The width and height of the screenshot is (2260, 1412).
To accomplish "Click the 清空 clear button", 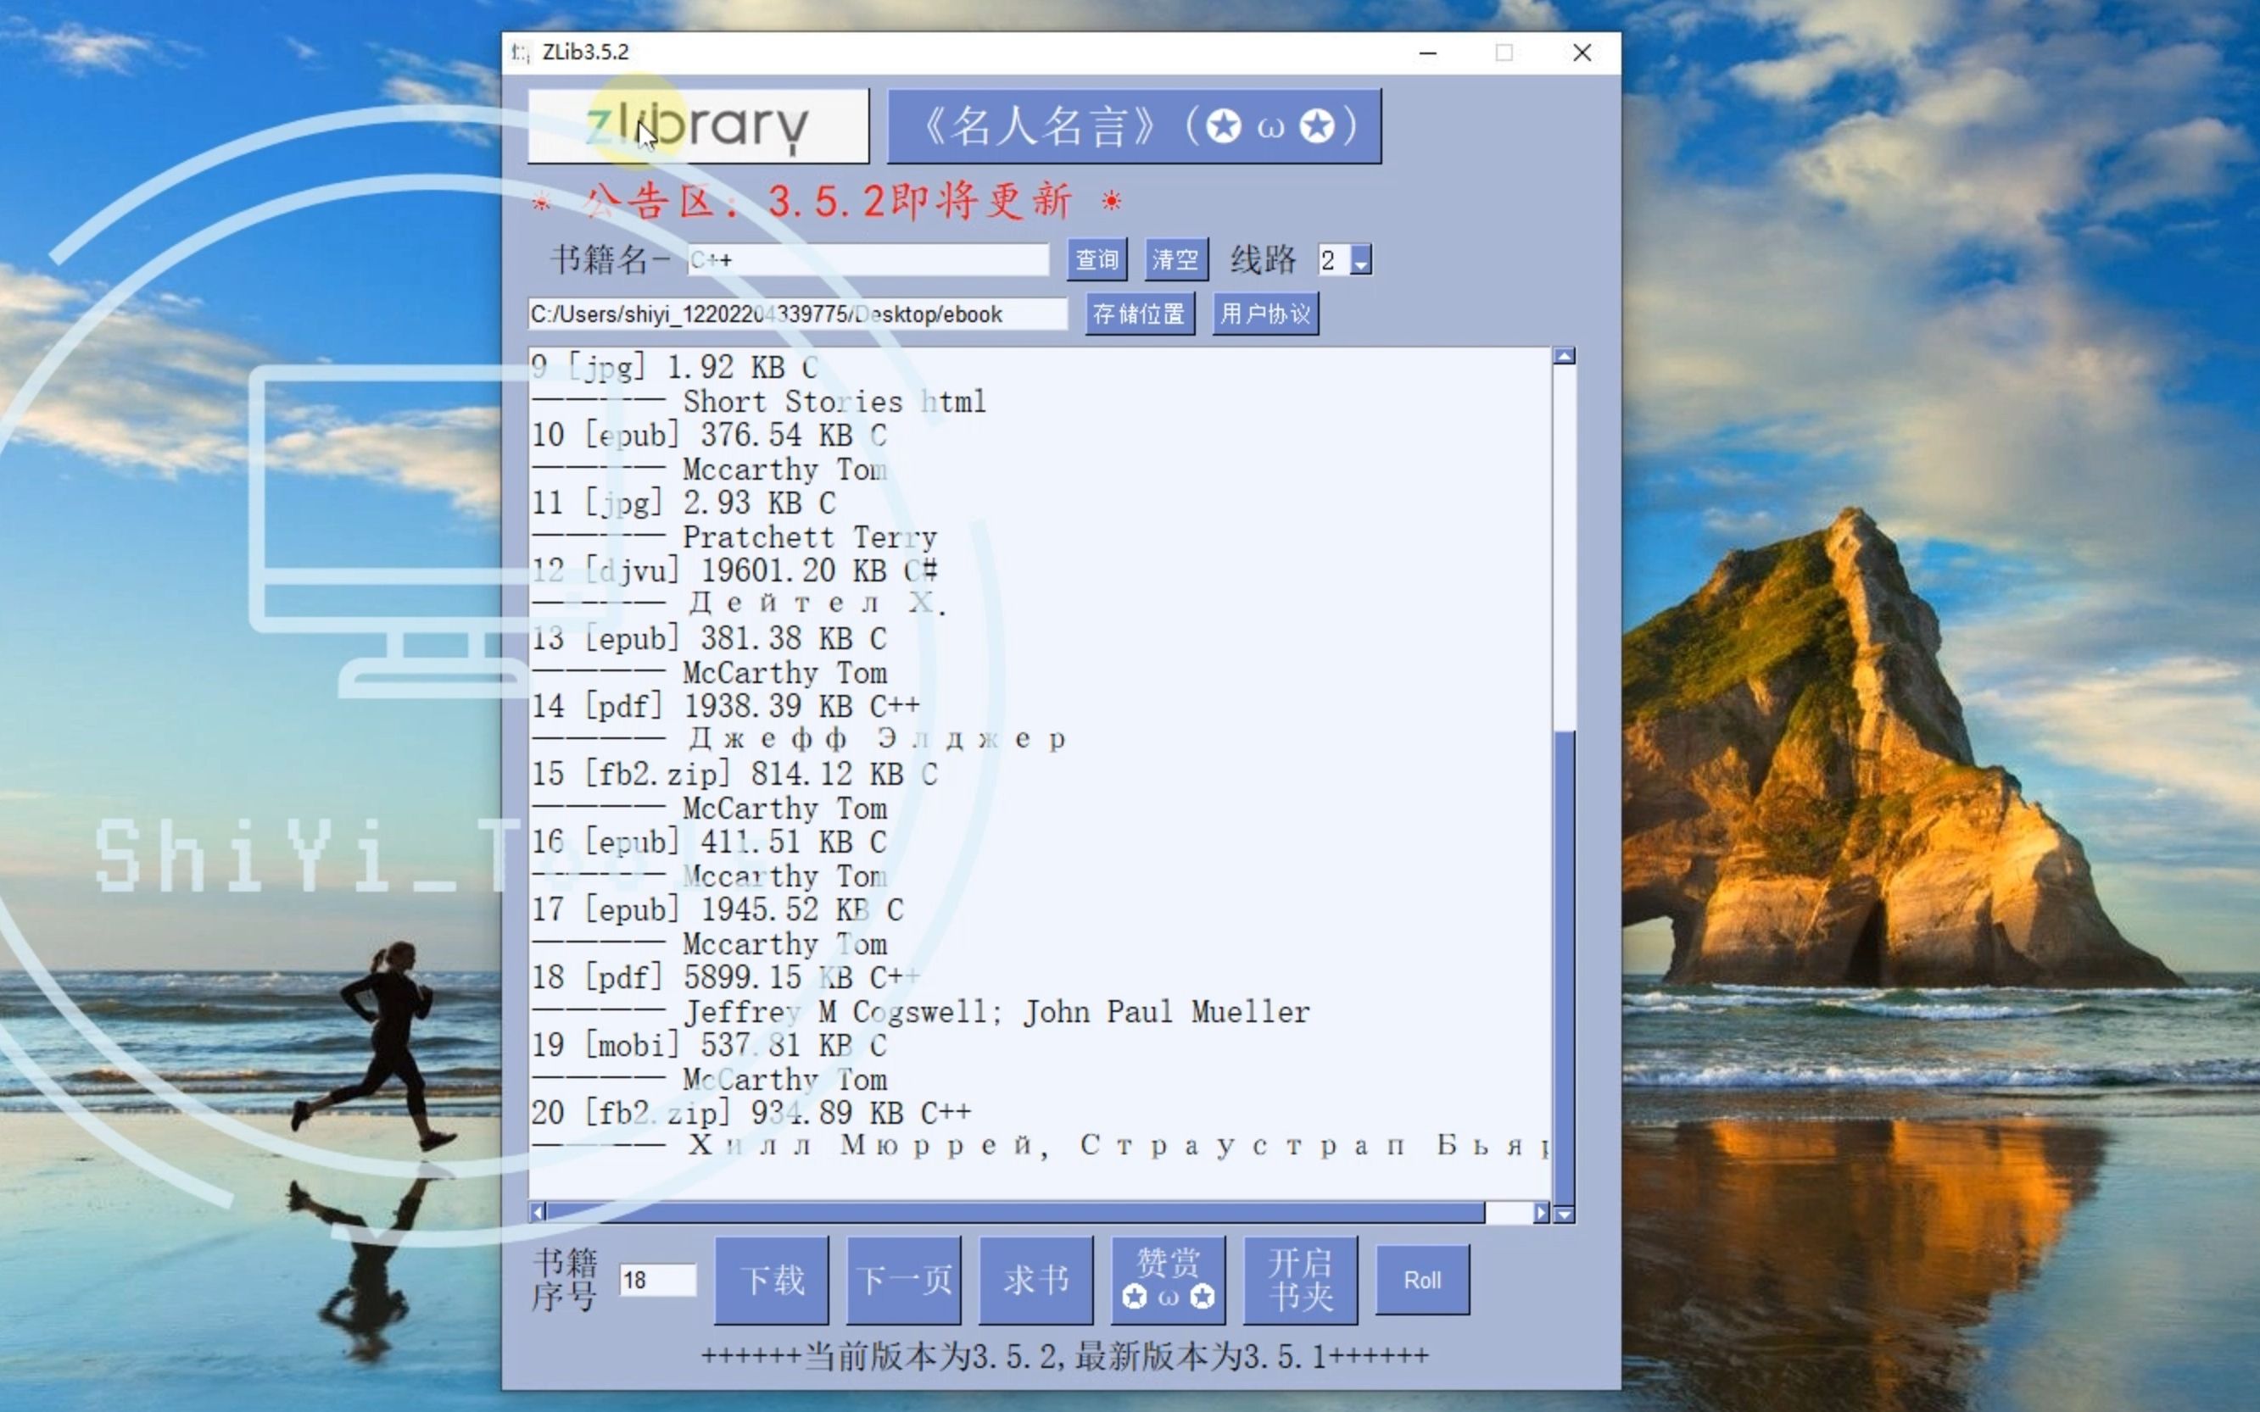I will [x=1175, y=259].
